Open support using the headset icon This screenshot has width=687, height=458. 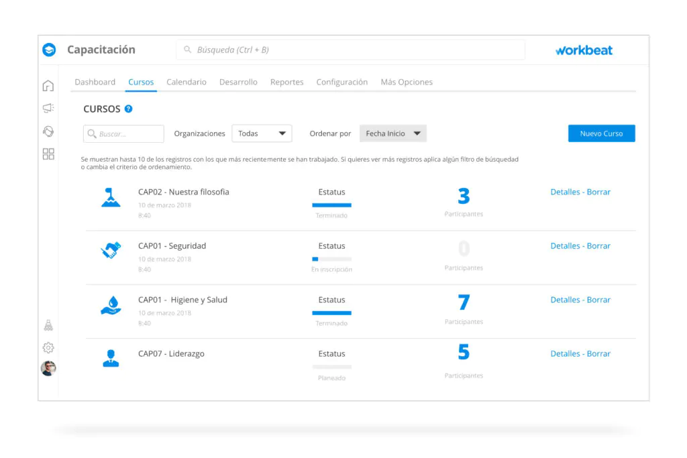48,131
